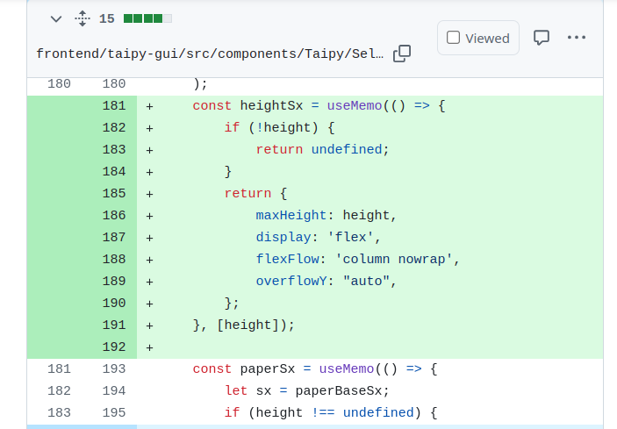Click the plus marker on line 192

150,347
